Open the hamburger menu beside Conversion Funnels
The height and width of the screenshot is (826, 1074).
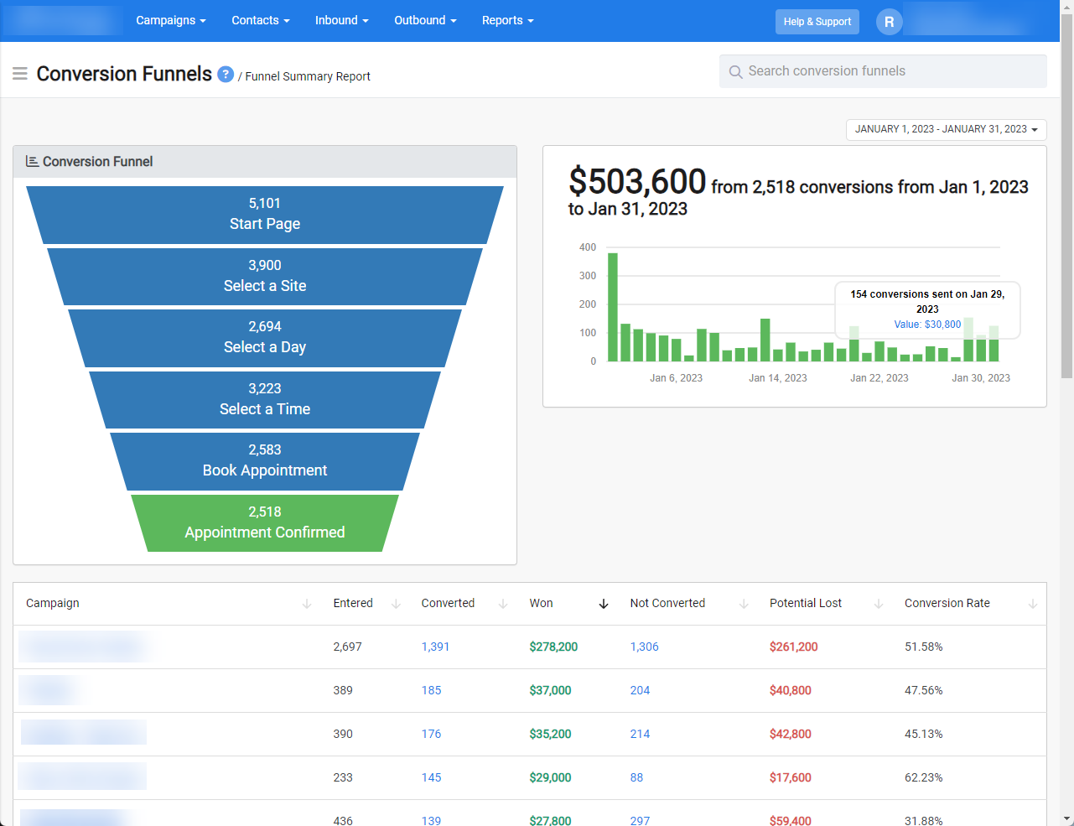click(x=20, y=74)
